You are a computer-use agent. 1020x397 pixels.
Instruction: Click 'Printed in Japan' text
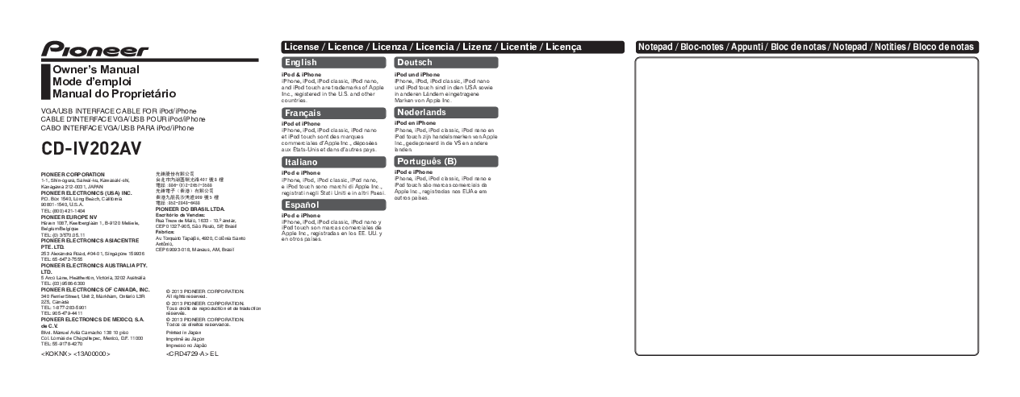tap(183, 332)
